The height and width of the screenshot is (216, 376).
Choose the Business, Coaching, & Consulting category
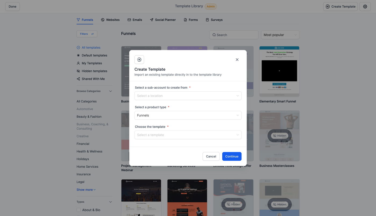(92, 126)
